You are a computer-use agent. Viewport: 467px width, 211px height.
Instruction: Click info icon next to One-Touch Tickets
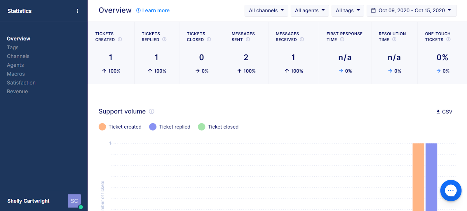pos(448,39)
